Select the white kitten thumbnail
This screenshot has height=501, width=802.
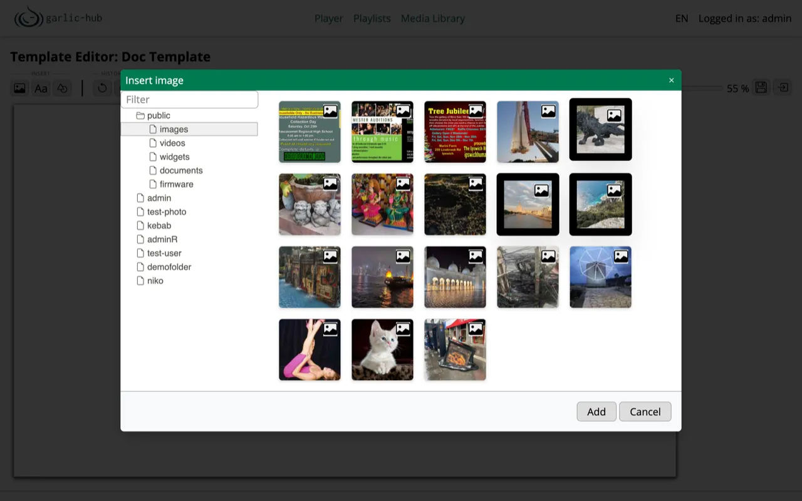point(382,349)
